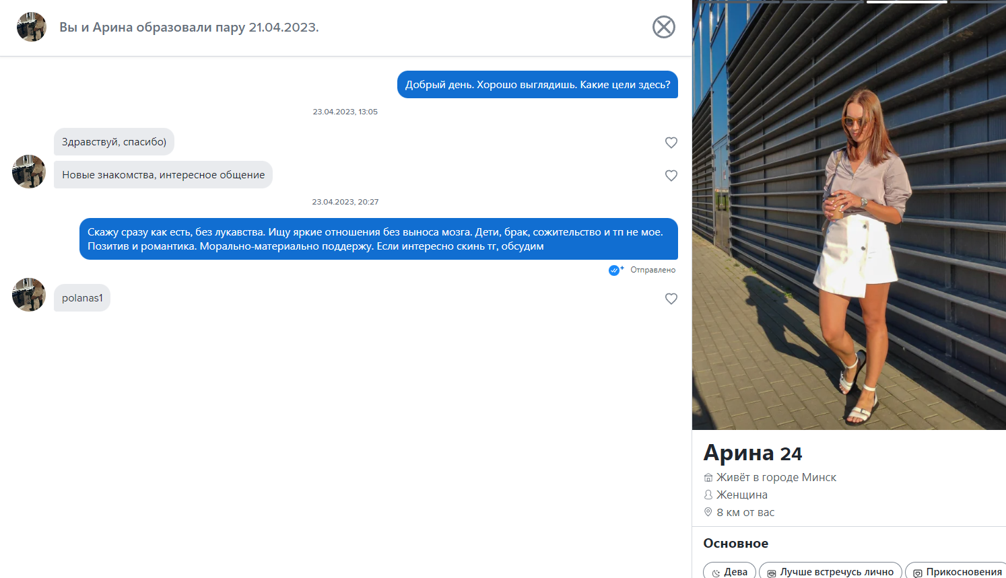Open the avatar in the chat header
This screenshot has height=578, width=1006.
point(31,27)
